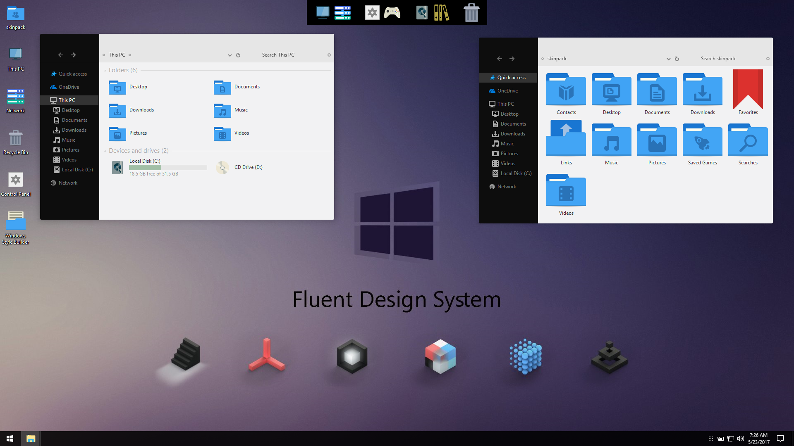794x446 pixels.
Task: Select OneDrive in This PC sidebar
Action: tap(69, 87)
